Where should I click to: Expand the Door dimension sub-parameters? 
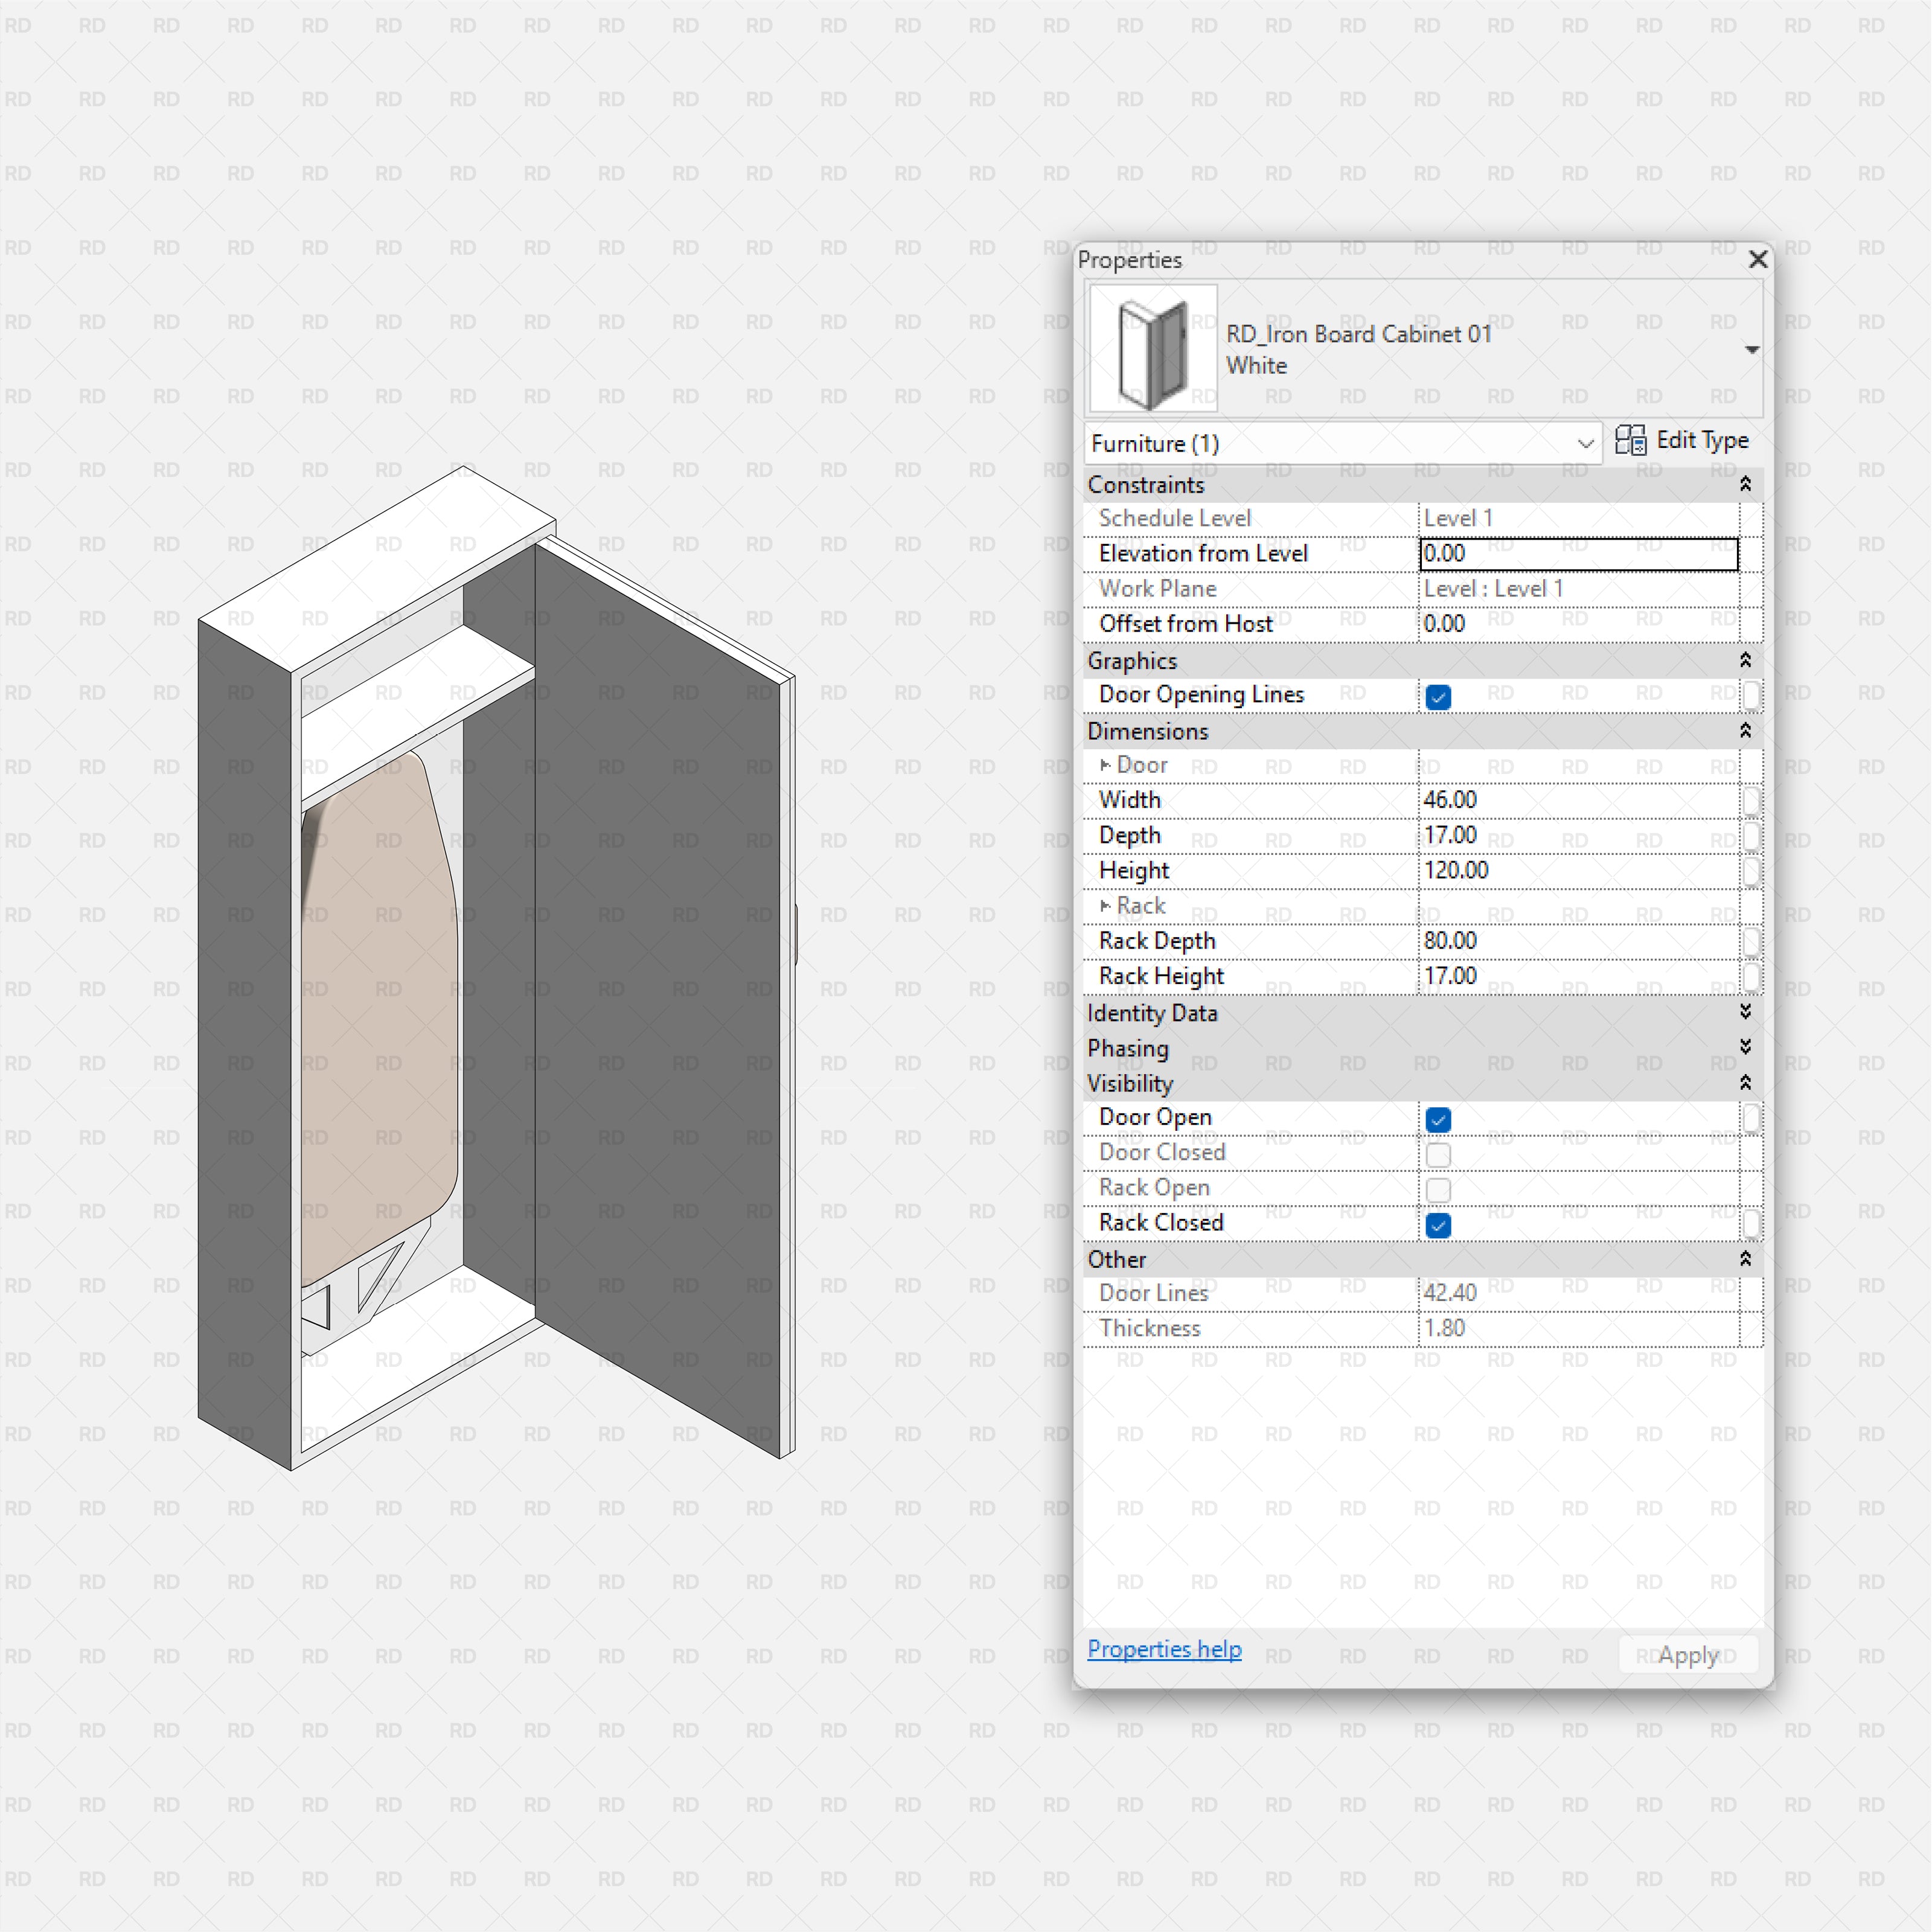[1106, 765]
